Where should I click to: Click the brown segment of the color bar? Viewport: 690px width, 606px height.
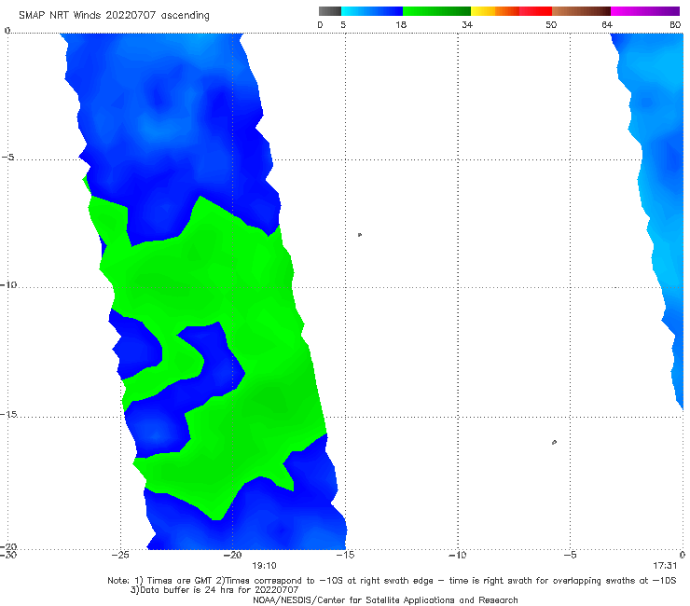coord(581,11)
